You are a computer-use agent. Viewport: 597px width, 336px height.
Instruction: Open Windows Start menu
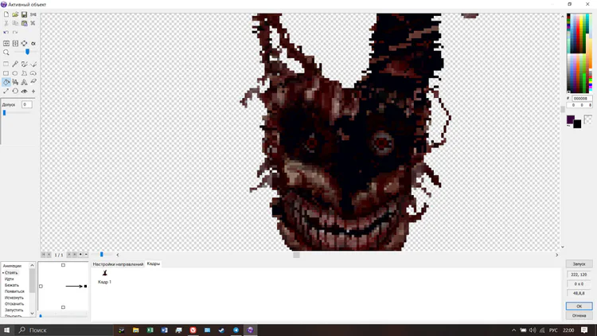6,330
